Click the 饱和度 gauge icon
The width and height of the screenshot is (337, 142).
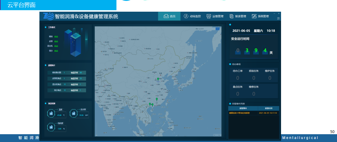click(51, 127)
